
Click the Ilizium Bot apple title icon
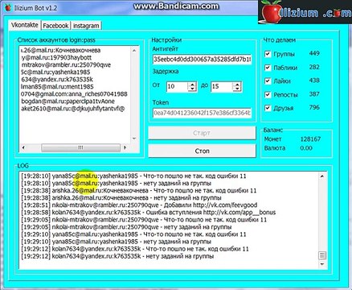point(8,7)
